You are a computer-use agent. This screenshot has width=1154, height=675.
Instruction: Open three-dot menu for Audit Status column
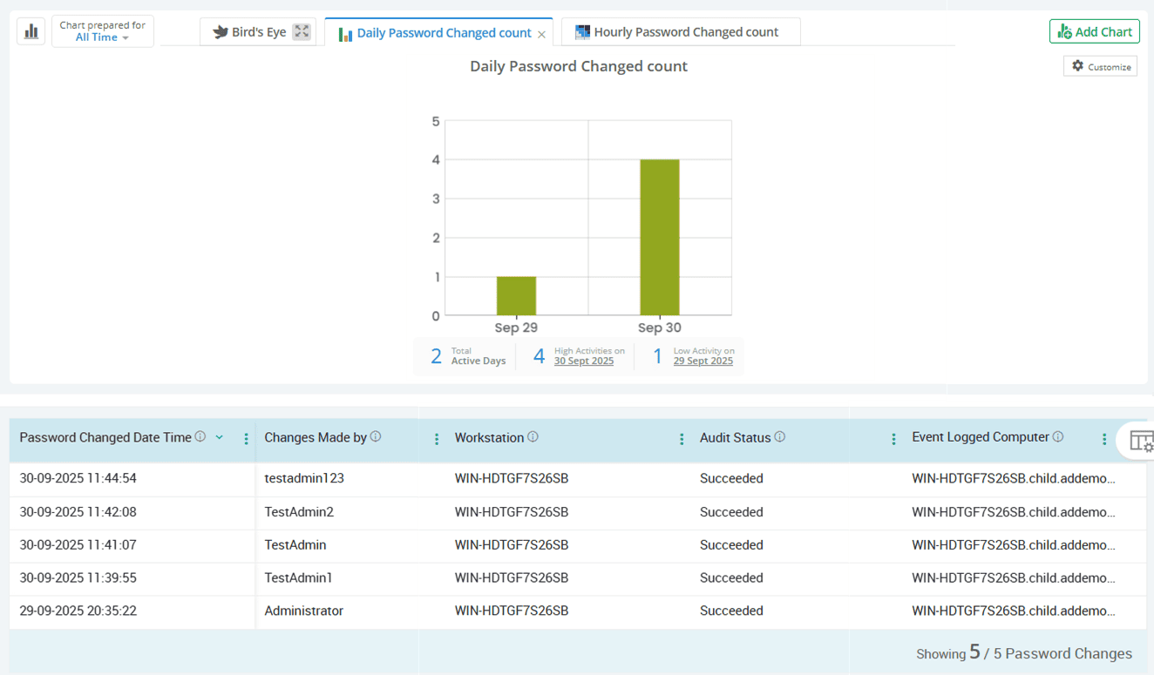(893, 439)
